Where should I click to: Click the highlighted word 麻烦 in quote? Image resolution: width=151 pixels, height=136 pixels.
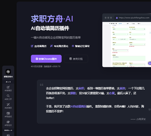(81, 88)
